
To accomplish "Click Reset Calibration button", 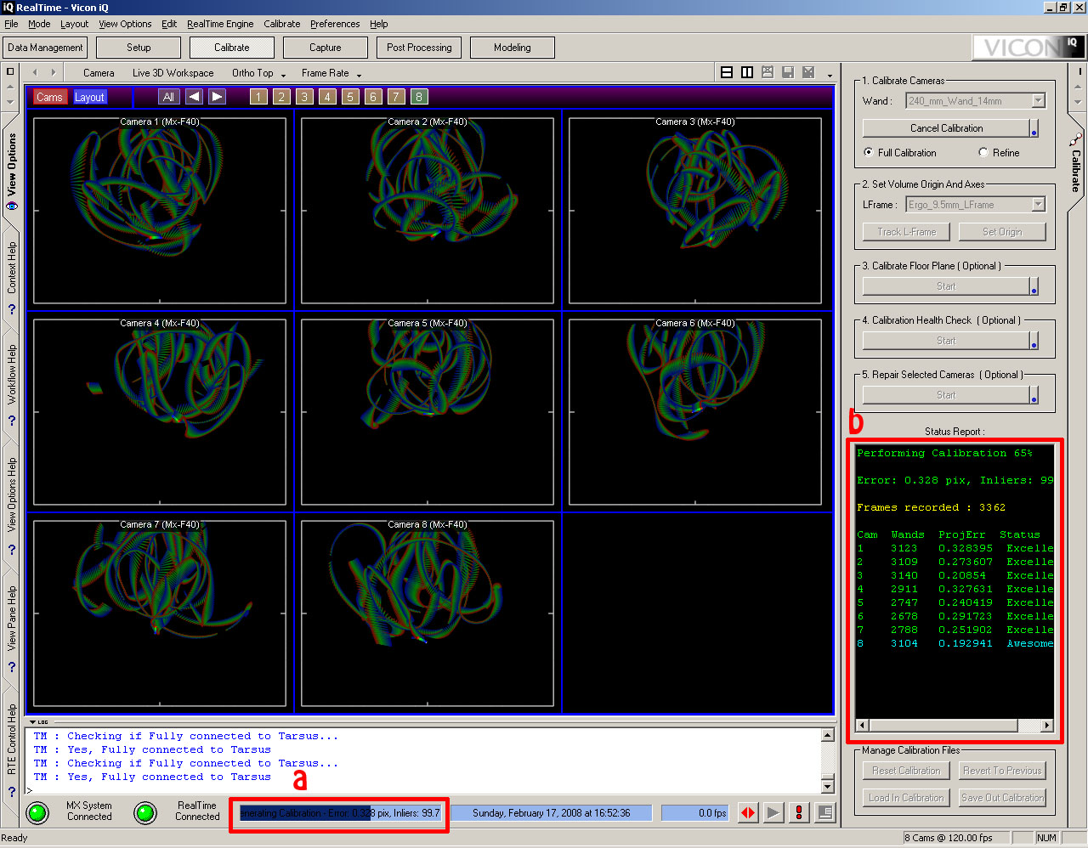I will click(906, 771).
